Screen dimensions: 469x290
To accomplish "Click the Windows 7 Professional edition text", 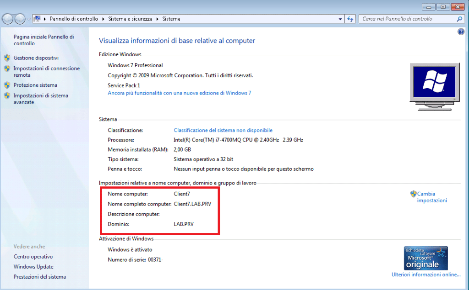I will click(135, 65).
